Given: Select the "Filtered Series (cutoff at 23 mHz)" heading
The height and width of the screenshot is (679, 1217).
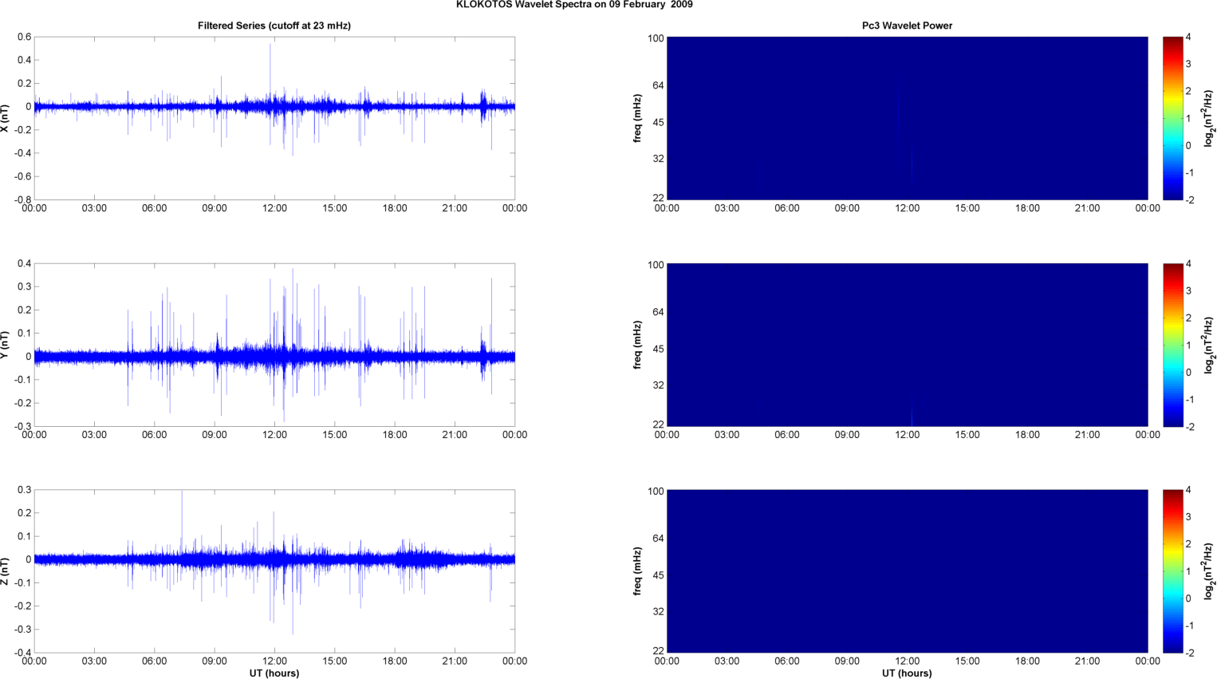Looking at the screenshot, I should click(x=274, y=26).
